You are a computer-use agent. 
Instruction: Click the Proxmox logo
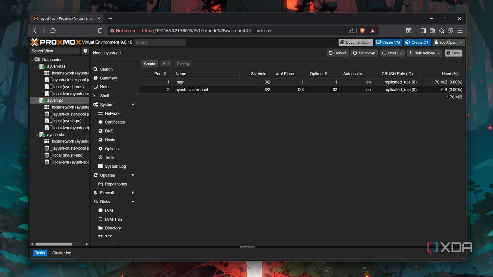pyautogui.click(x=56, y=42)
